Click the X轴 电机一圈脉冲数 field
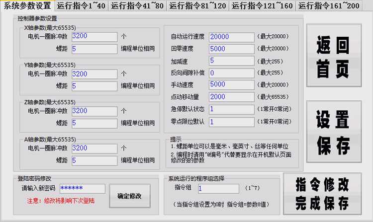 [94, 36]
